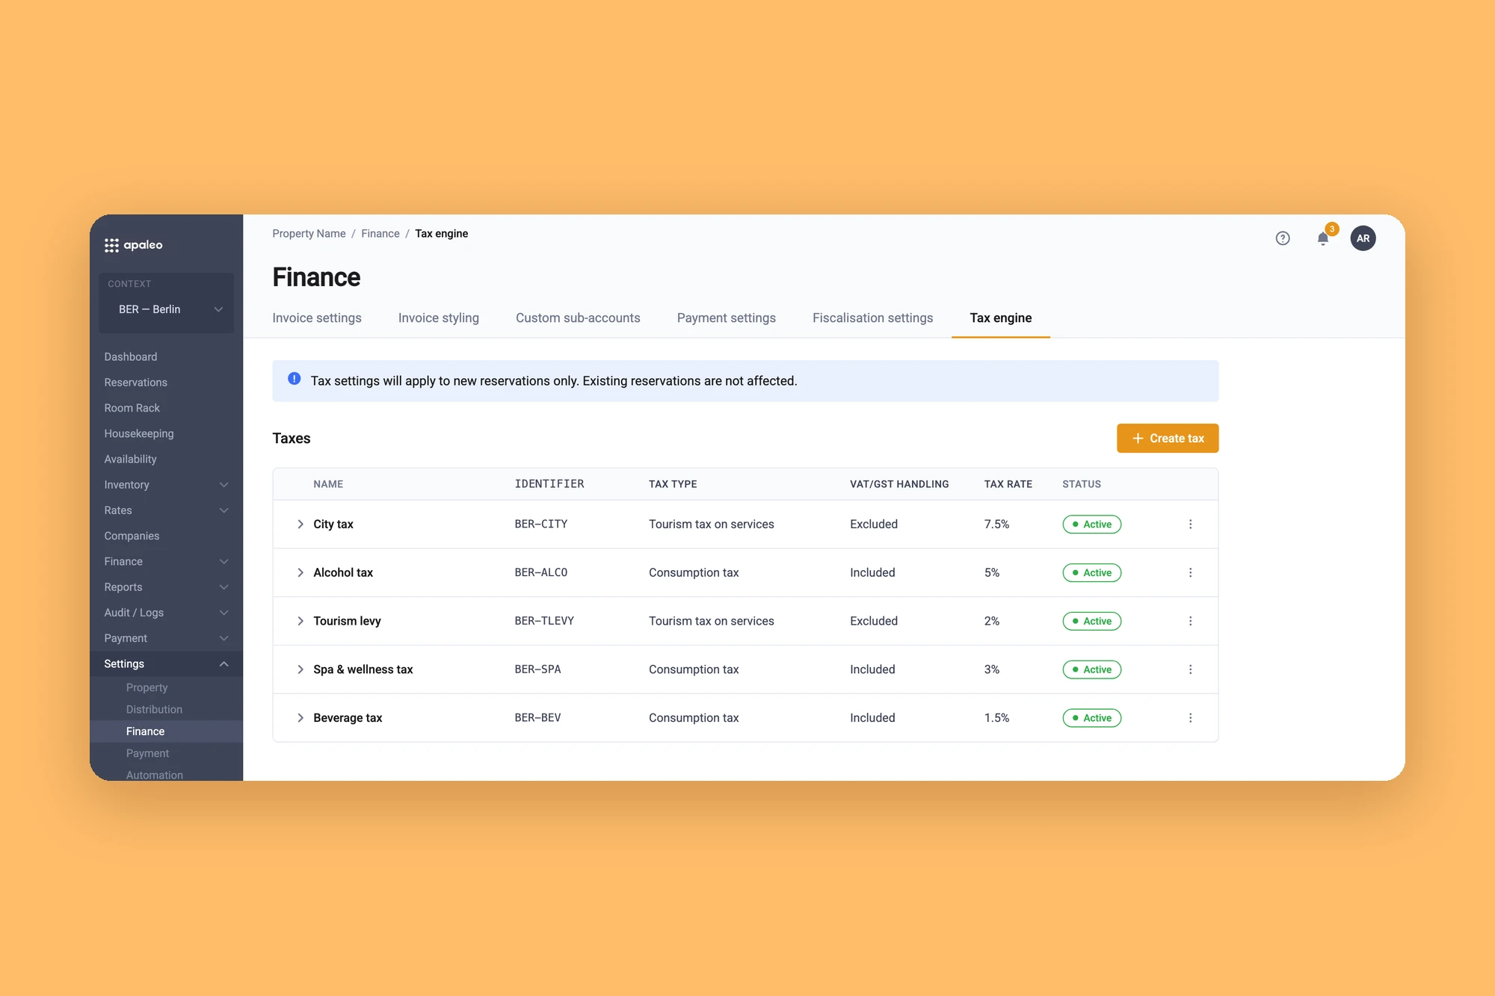
Task: Click the info icon in the tax notice banner
Action: tap(295, 380)
